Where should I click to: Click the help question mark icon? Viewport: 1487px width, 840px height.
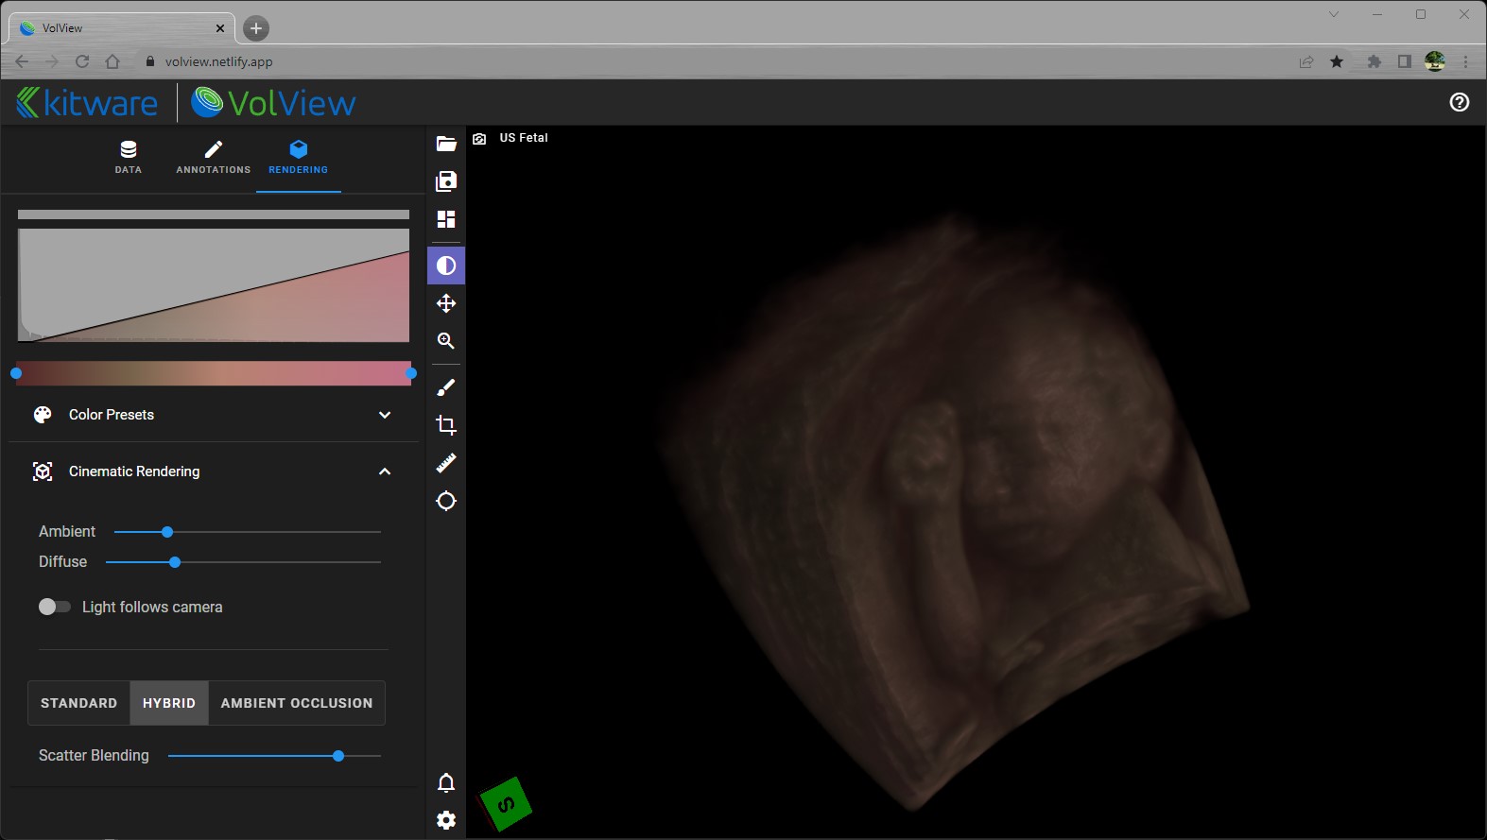click(x=1460, y=102)
